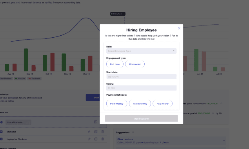The image size is (249, 149).
Task: Toggle the Laptop for Marketer checkbox
Action: (x=1, y=139)
